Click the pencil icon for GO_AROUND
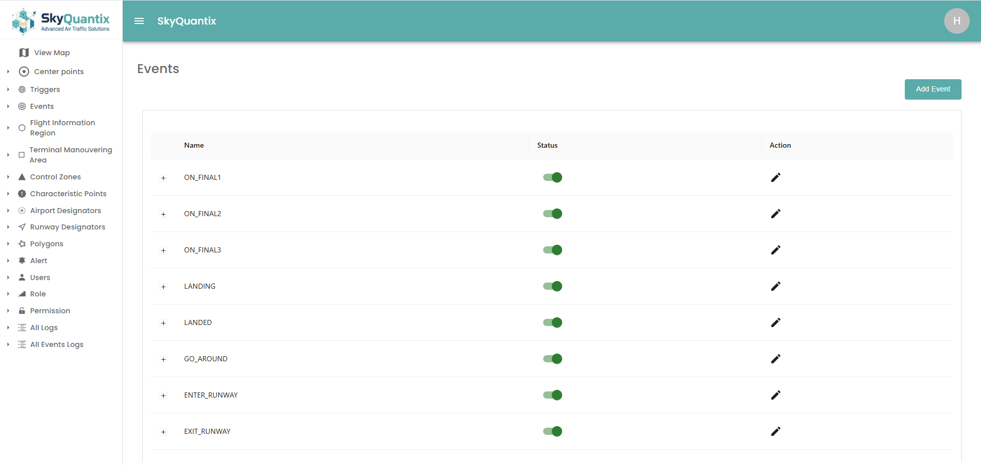The image size is (981, 465). (x=775, y=359)
